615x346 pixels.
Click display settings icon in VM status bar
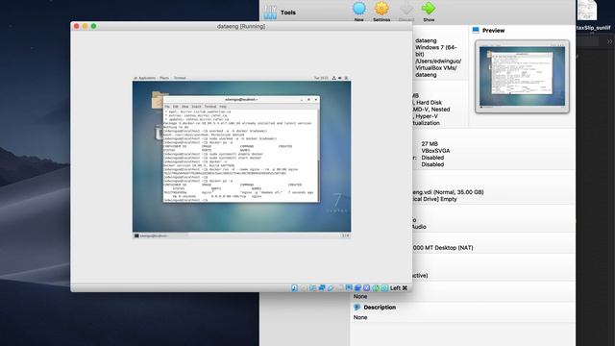349,288
